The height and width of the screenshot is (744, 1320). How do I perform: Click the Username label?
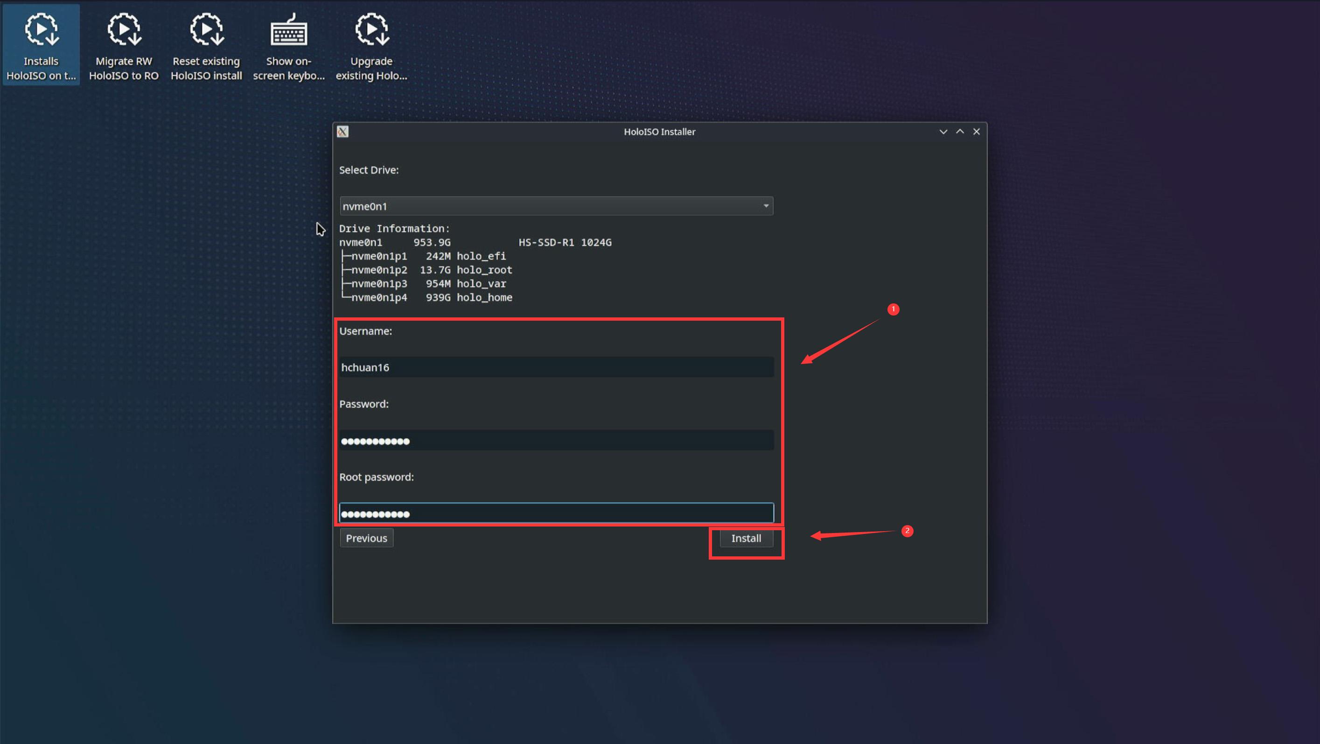pyautogui.click(x=365, y=331)
